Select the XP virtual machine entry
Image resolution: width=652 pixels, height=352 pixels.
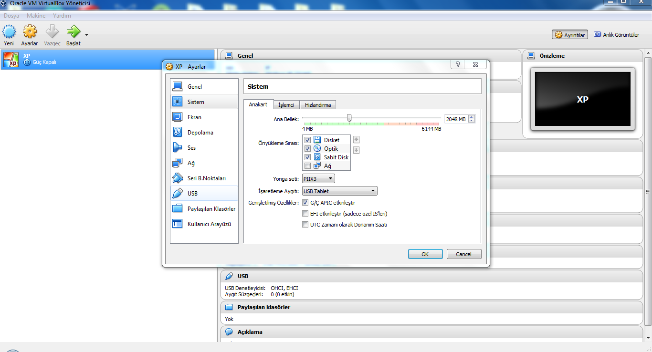(x=107, y=59)
